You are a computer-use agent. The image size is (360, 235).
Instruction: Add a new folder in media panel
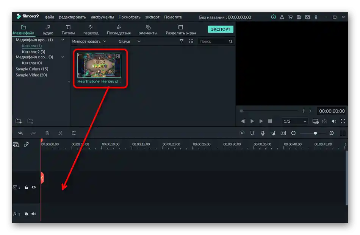click(18, 121)
